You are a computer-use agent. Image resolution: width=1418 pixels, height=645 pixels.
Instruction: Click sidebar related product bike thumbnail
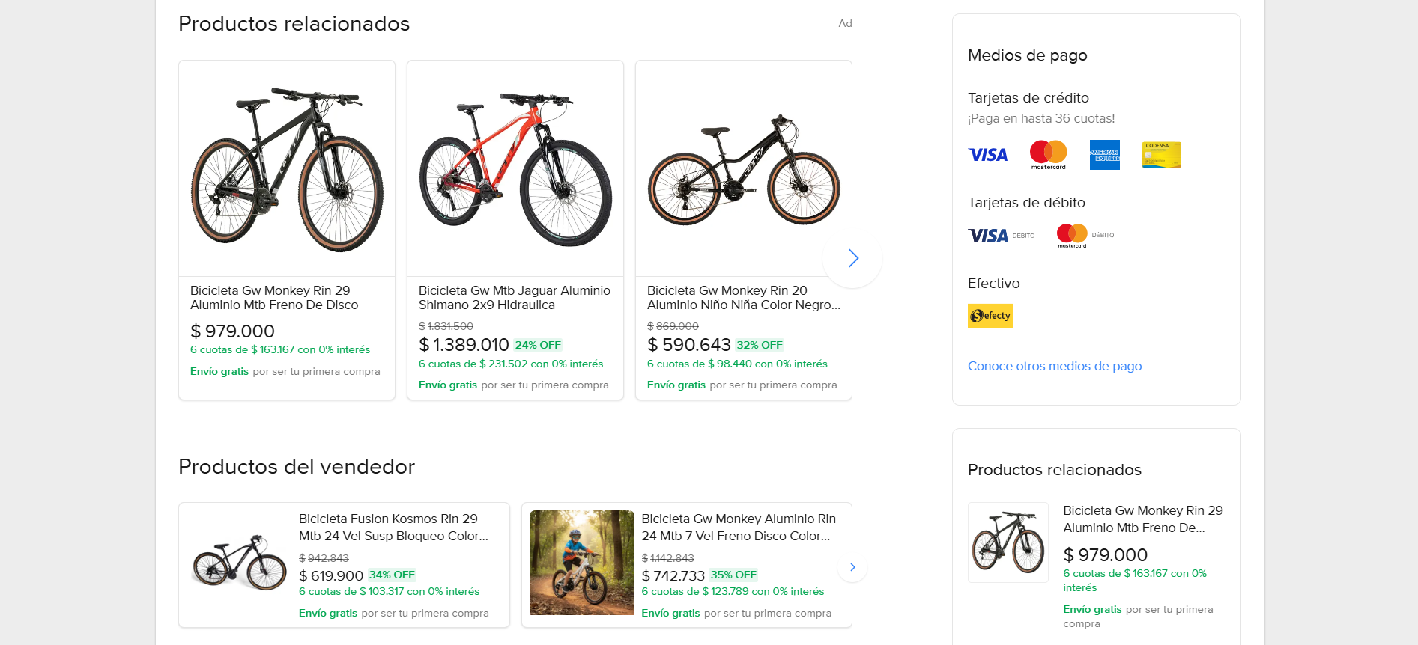[x=1008, y=542]
